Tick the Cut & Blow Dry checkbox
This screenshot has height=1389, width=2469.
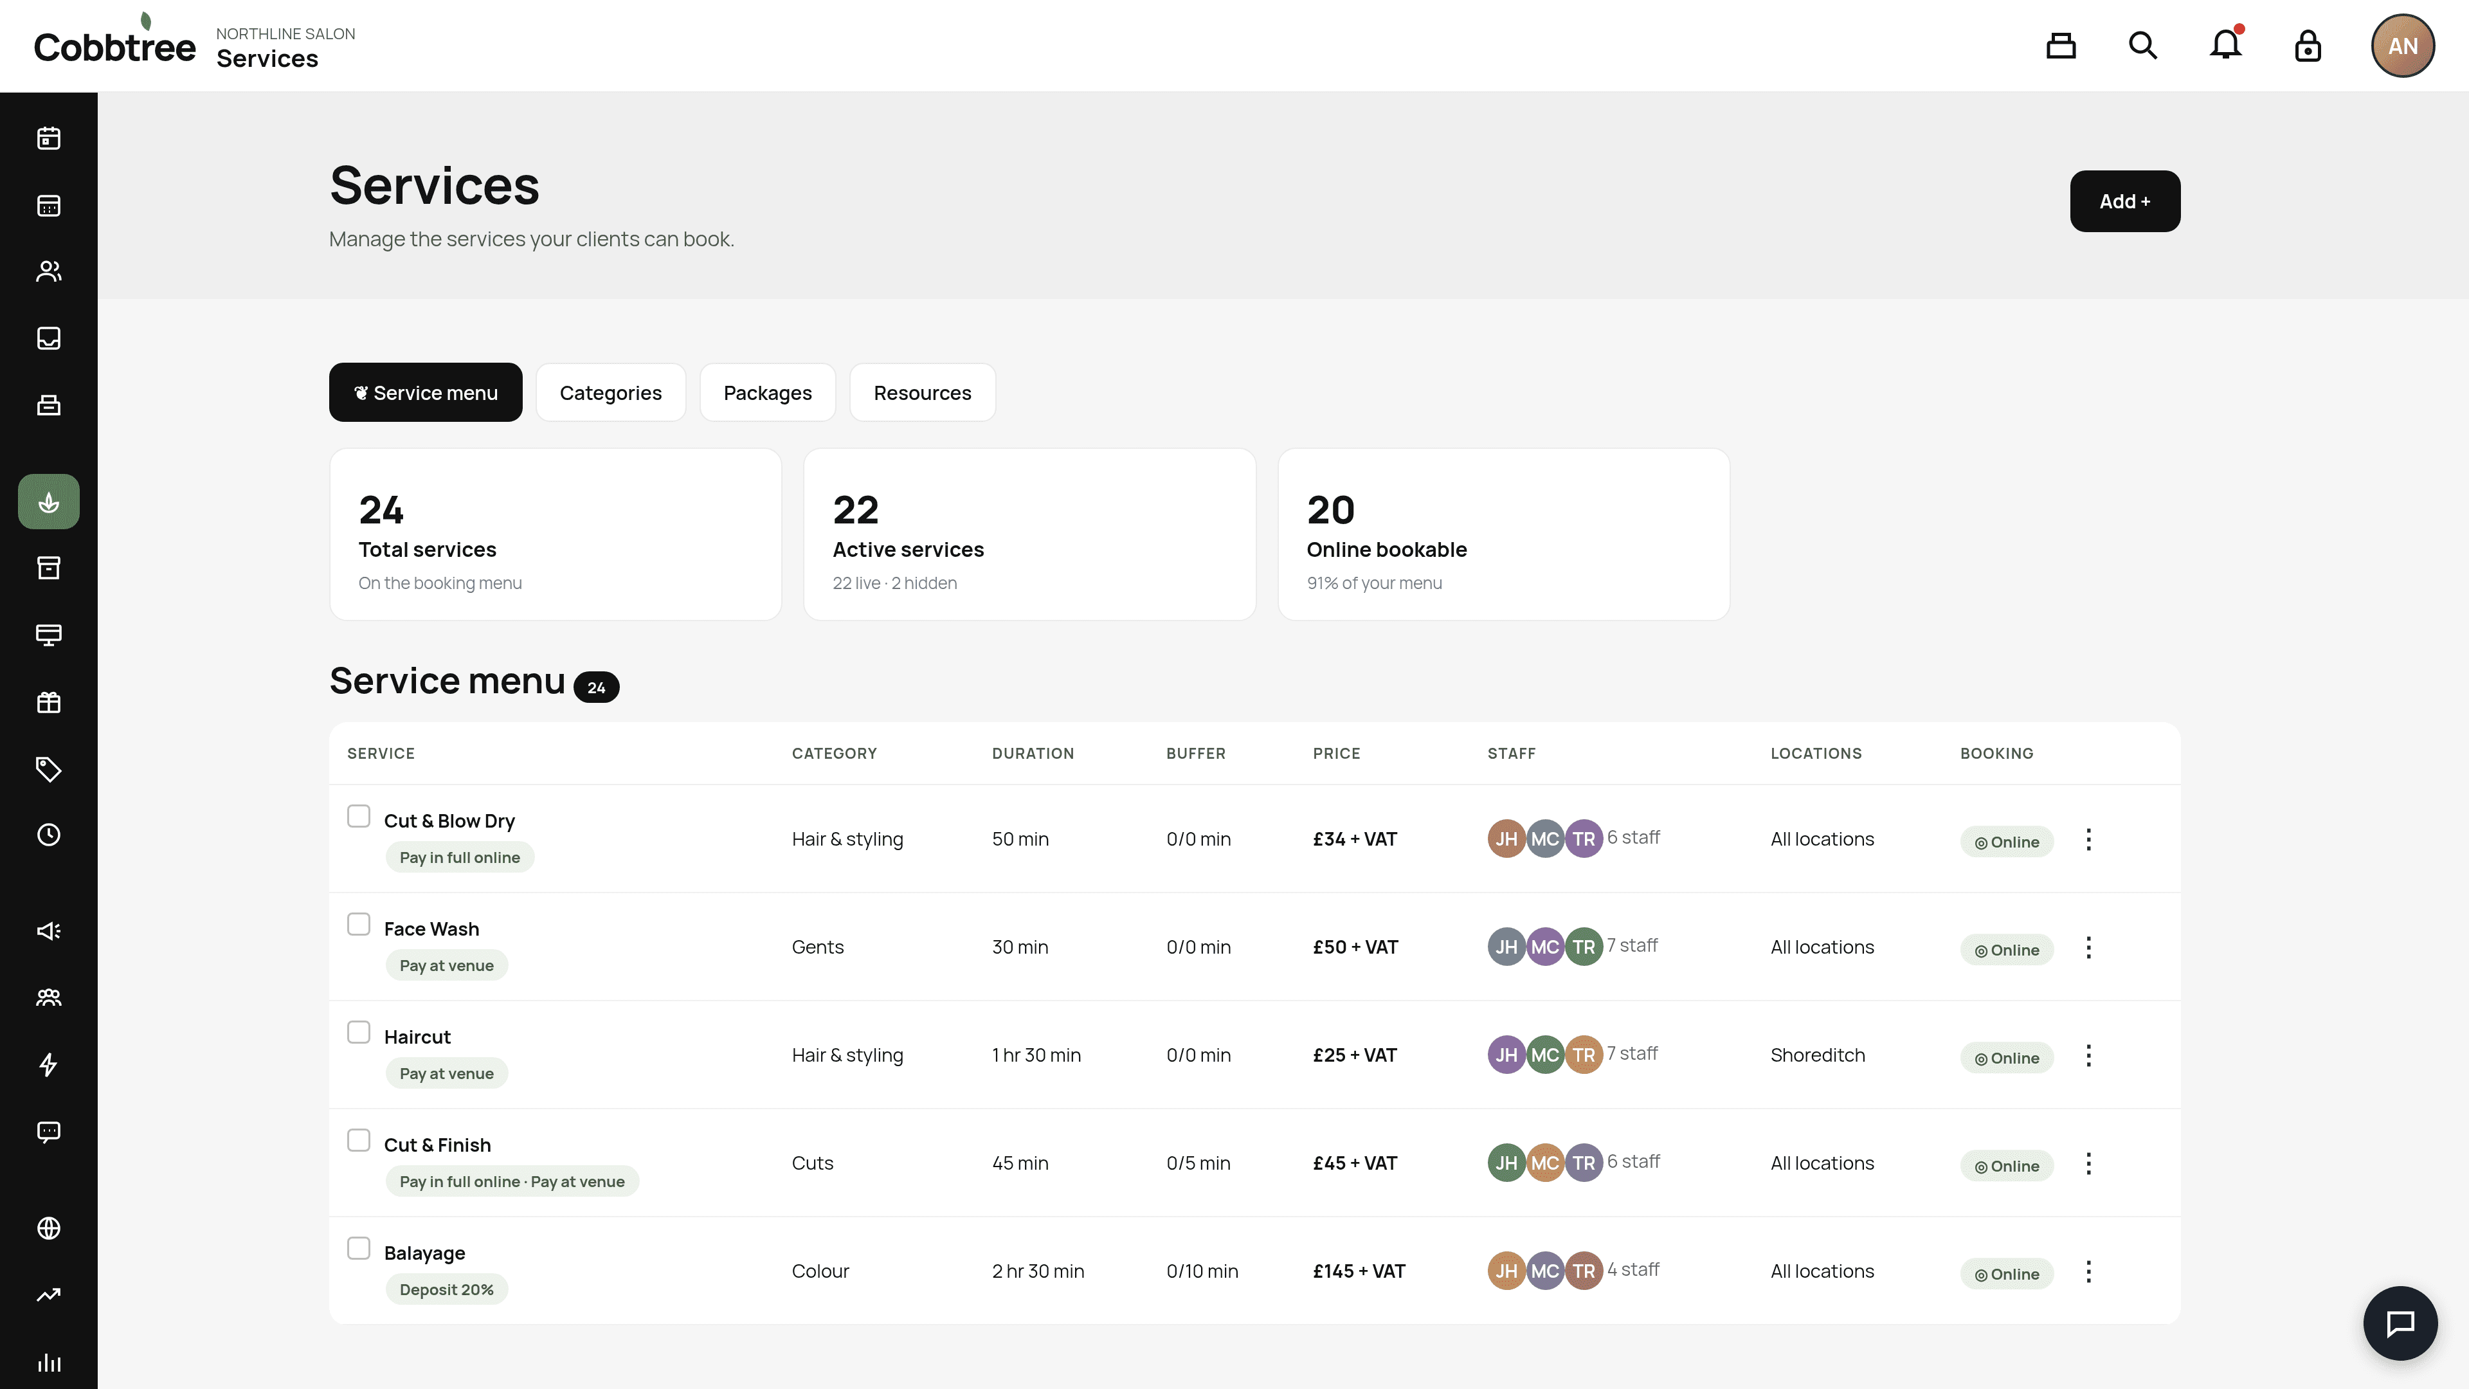click(359, 816)
